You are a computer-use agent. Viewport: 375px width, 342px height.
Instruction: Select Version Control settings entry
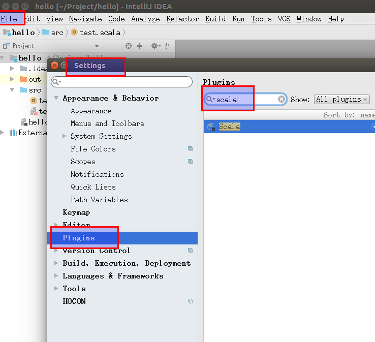(x=96, y=251)
